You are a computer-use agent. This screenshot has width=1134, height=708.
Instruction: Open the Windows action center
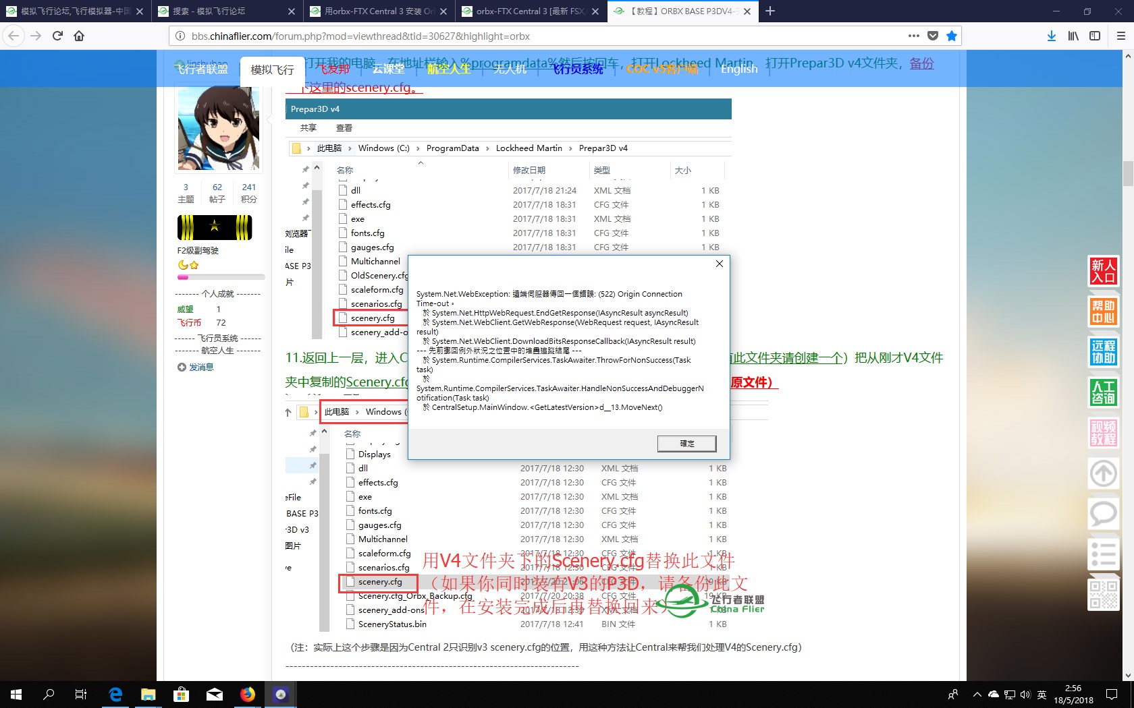click(1112, 695)
